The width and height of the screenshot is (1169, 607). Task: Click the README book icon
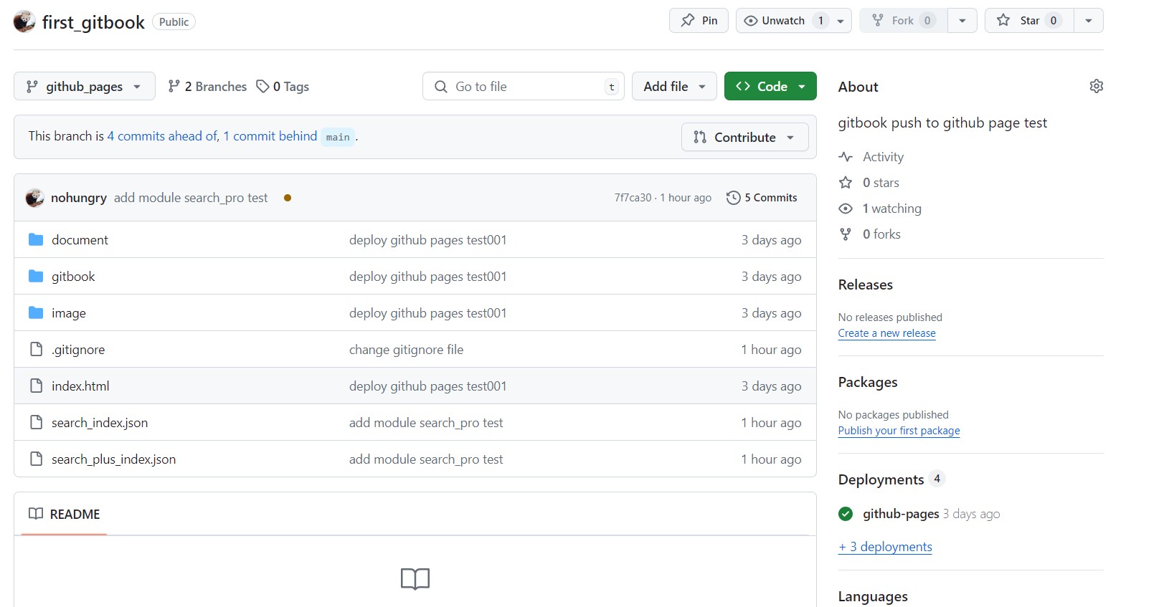(x=36, y=514)
